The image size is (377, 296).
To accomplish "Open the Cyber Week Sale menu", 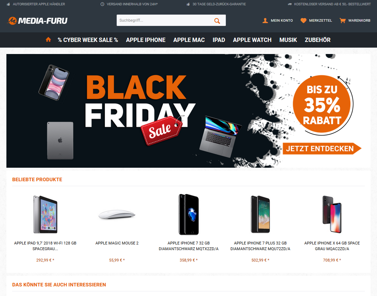I will (x=88, y=40).
